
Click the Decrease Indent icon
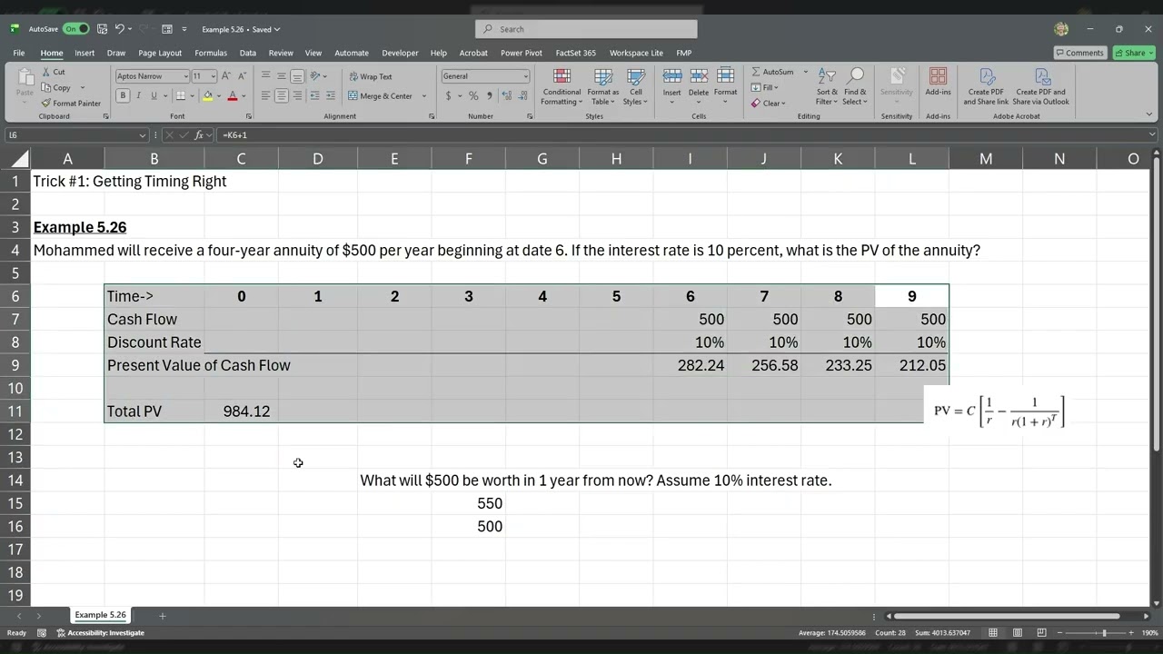click(x=315, y=95)
